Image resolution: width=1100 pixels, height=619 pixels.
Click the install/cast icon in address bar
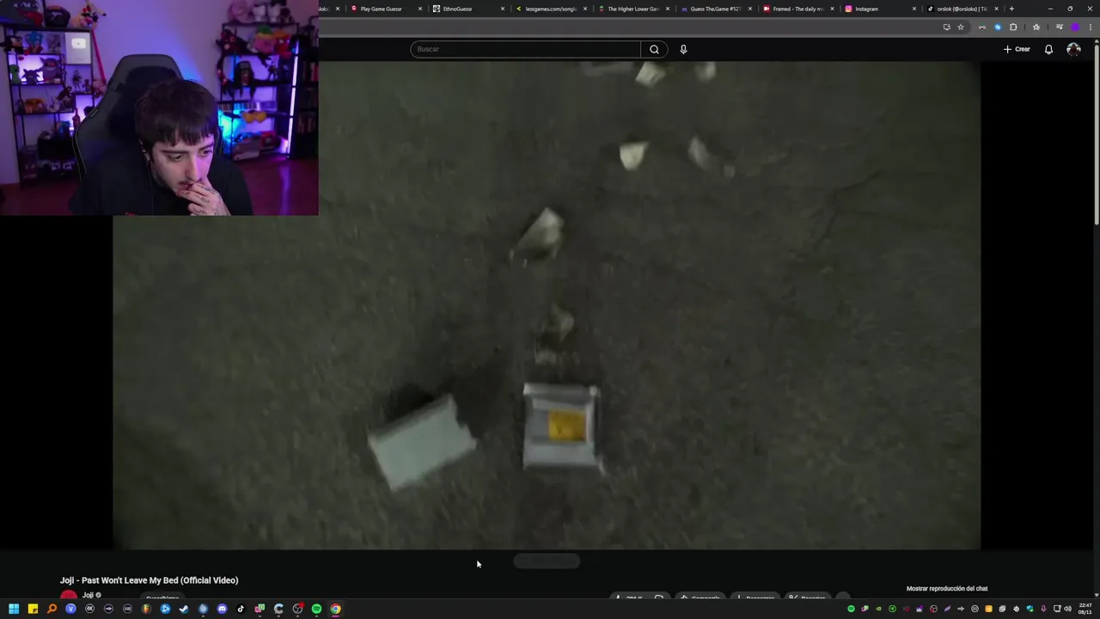click(947, 28)
